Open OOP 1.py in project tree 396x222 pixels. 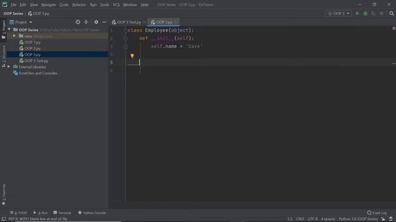point(32,43)
